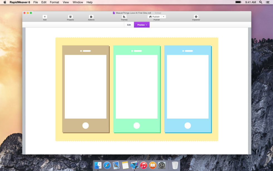Click the green phone mockup thumbnail

137,89
